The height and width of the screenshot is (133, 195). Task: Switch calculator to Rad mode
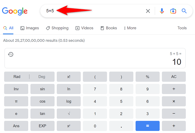click(17, 77)
